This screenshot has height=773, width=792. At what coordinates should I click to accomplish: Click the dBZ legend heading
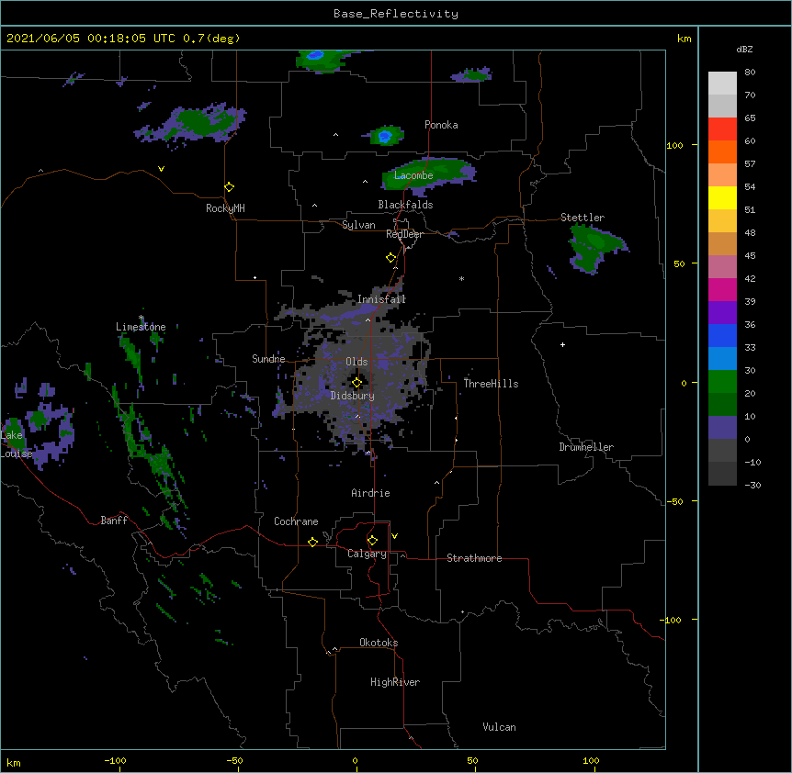744,49
